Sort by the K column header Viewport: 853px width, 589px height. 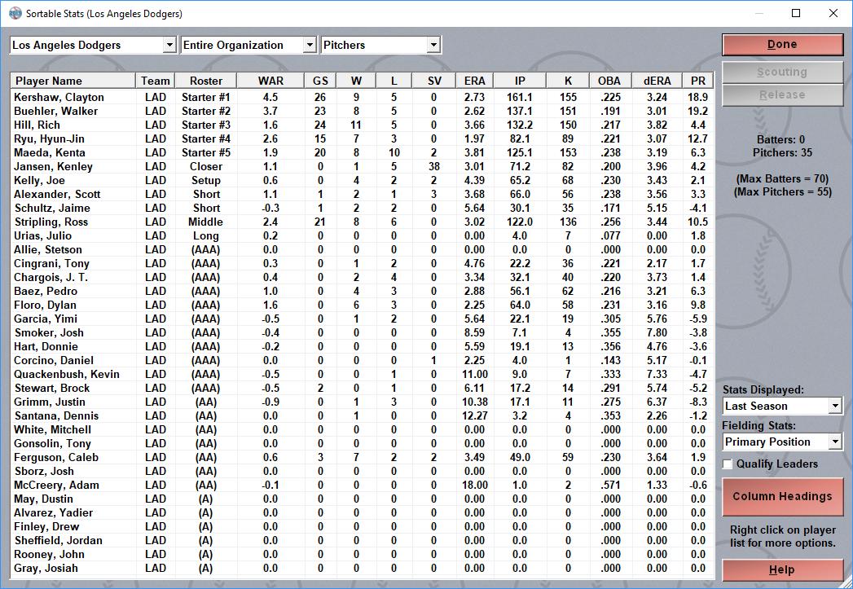pyautogui.click(x=568, y=81)
